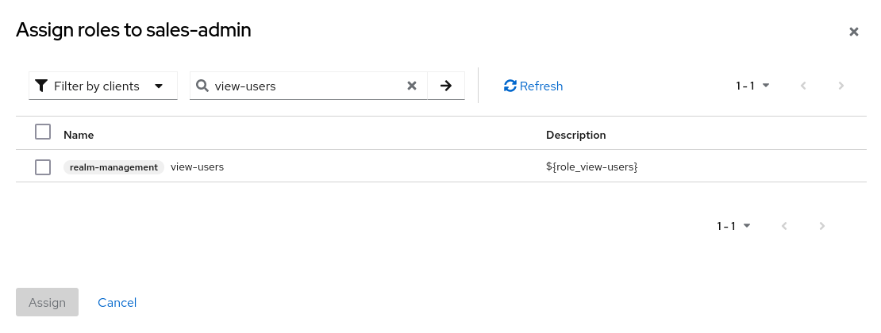Click the Refresh icon
The height and width of the screenshot is (333, 881).
click(x=510, y=86)
